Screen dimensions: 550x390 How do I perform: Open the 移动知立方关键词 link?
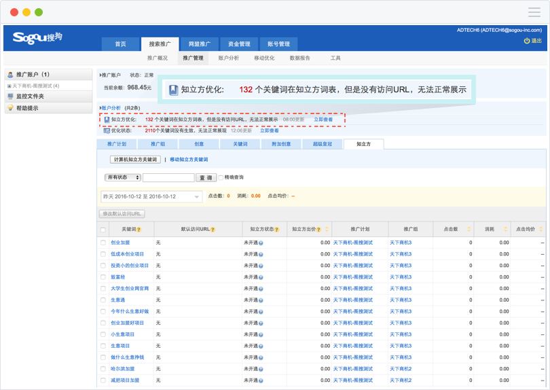[189, 160]
